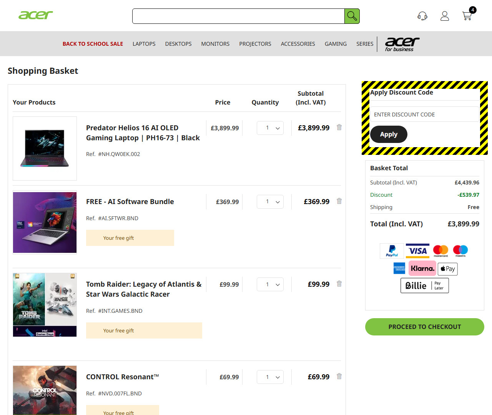Click the discount amount '-£539.97'

click(468, 195)
